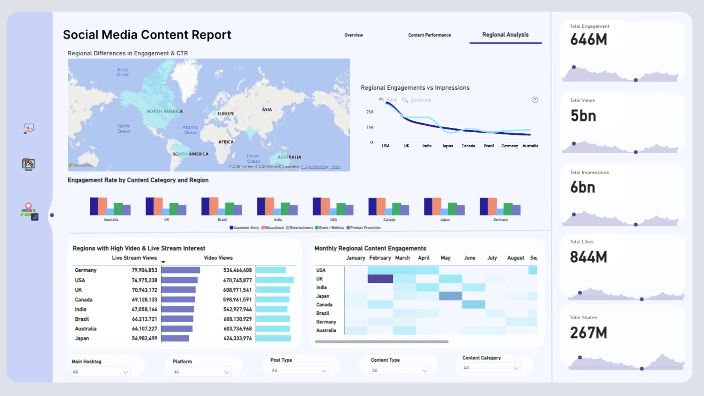704x396 pixels.
Task: Switch to the Content Performance tab
Action: [429, 35]
